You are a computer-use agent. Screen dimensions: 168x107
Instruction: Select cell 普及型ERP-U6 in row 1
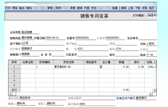[x=69, y=67]
